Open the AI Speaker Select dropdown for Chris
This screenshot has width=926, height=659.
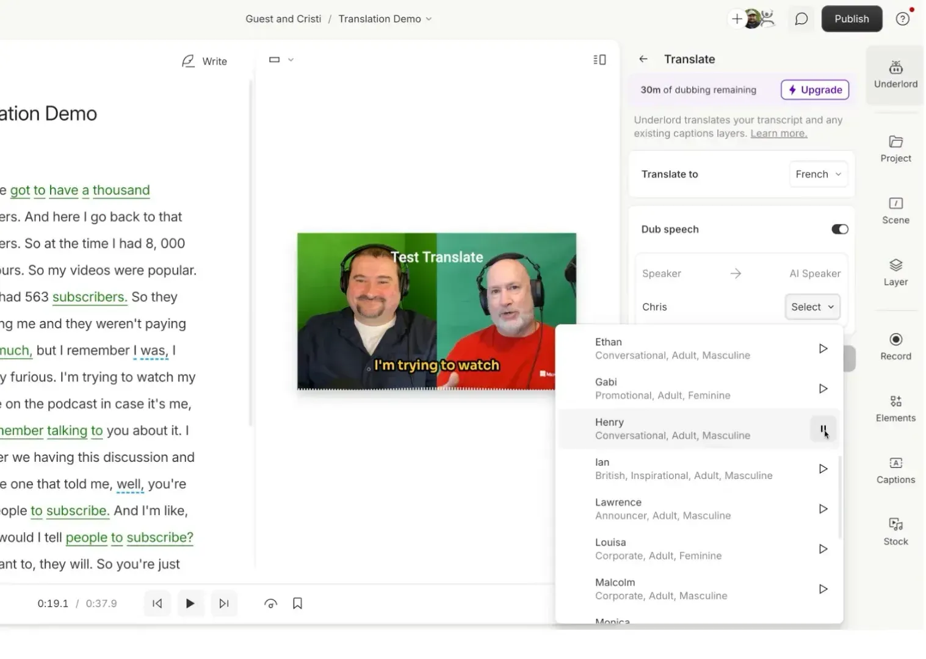[812, 307]
